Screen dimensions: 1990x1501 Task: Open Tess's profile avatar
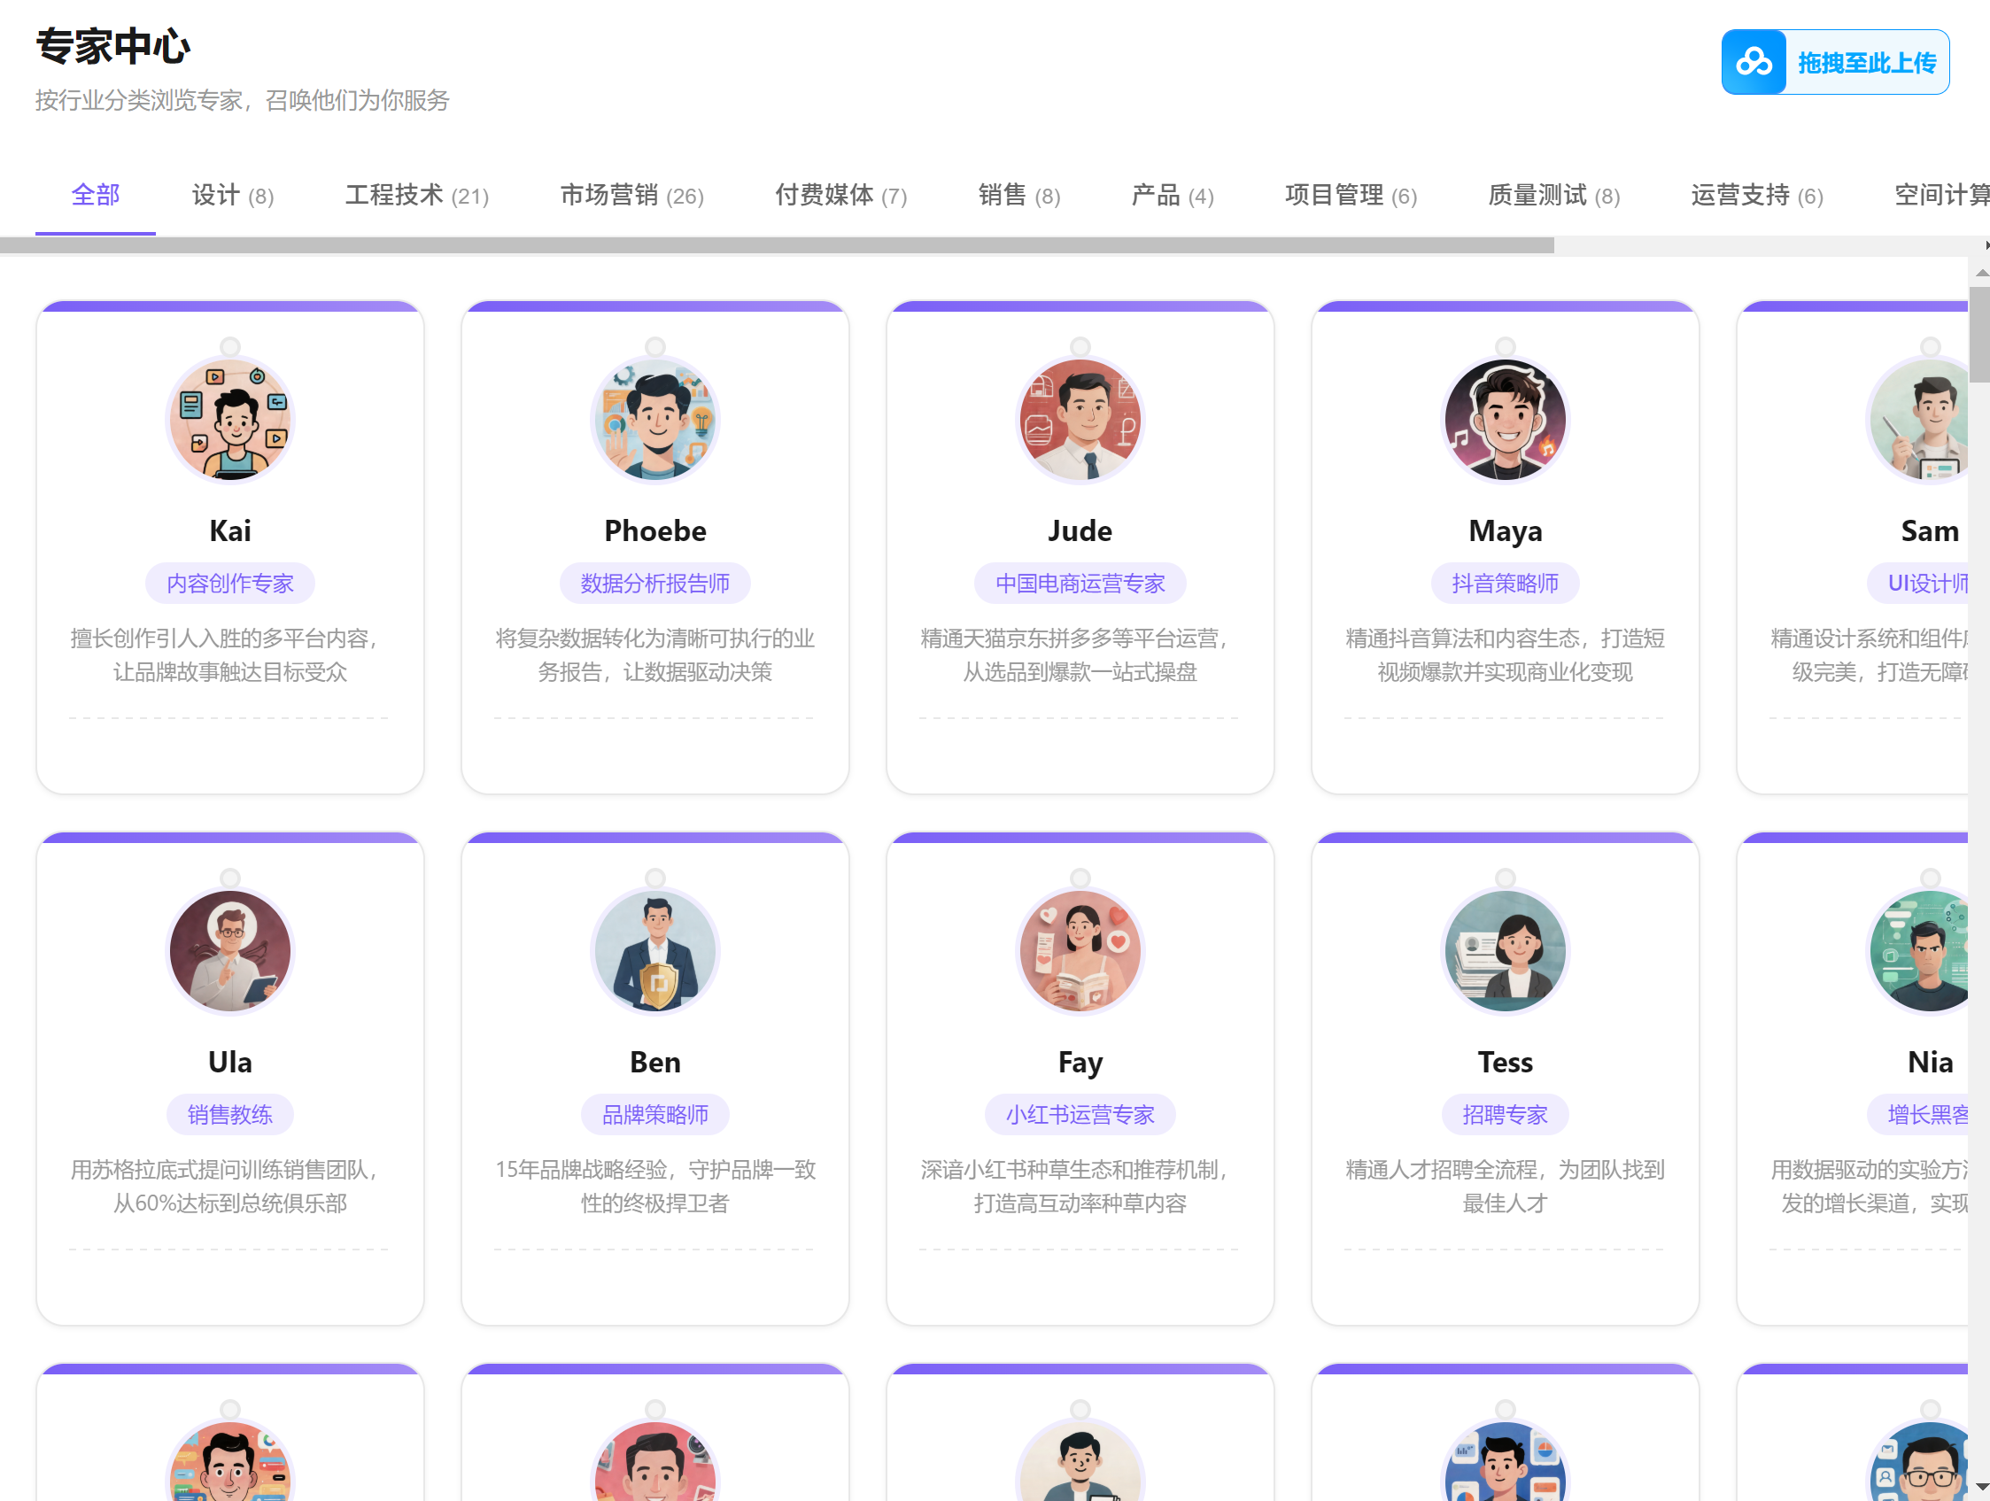coord(1504,950)
